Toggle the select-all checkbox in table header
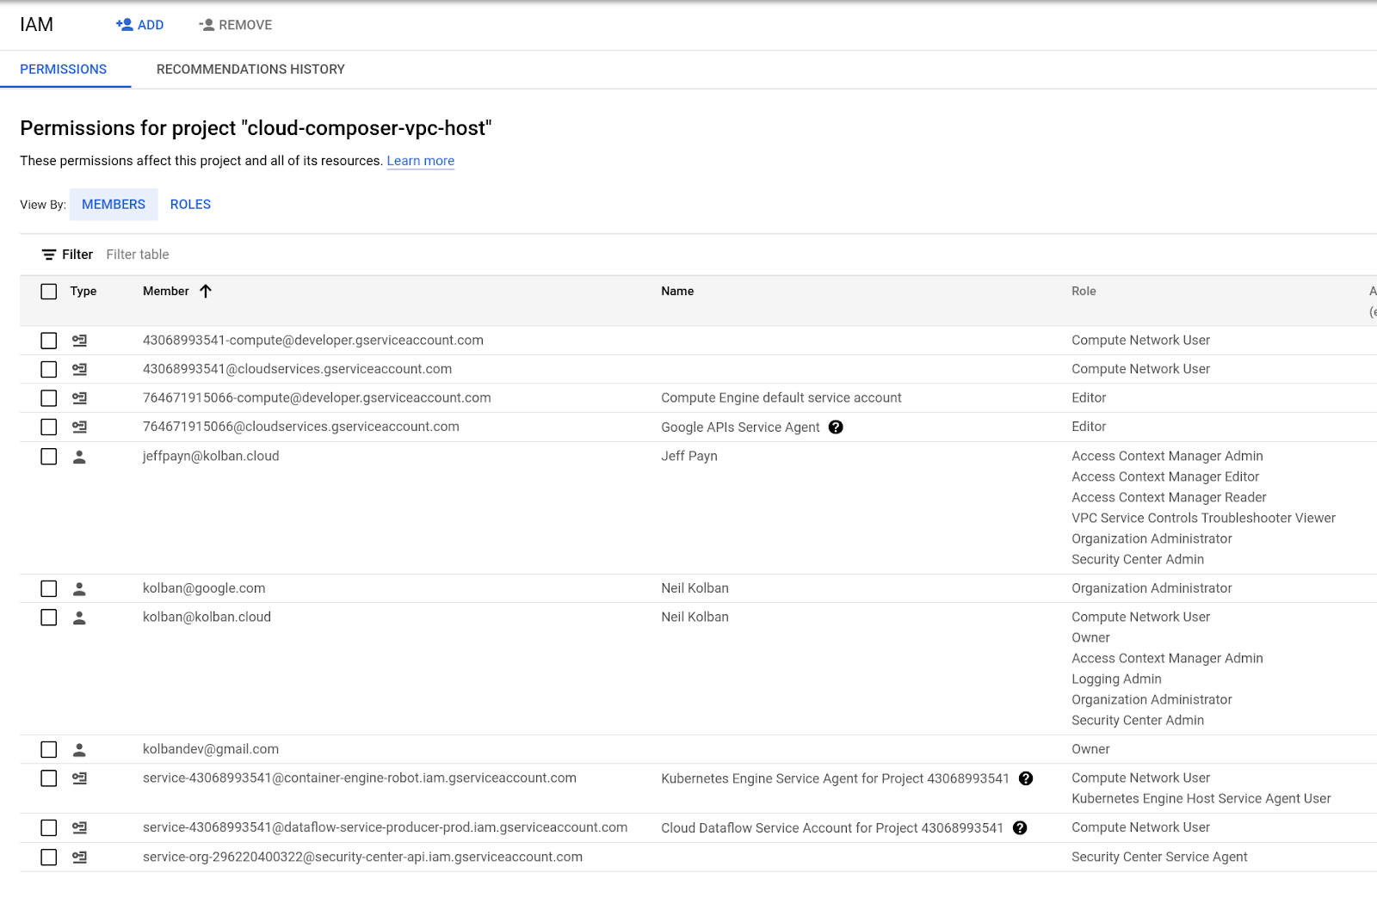Screen dimensions: 1377x916 [x=49, y=292]
